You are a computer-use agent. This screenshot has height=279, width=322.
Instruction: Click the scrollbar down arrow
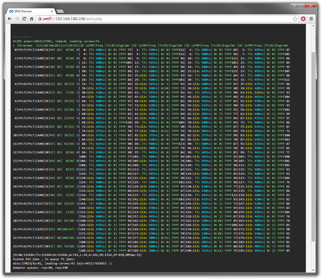(313, 270)
